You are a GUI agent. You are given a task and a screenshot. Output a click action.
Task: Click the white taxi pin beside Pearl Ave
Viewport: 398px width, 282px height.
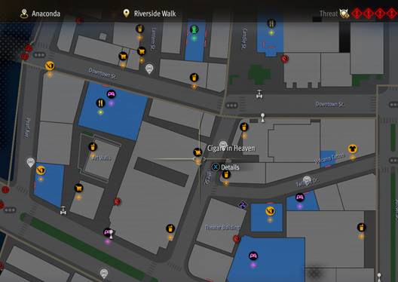click(x=30, y=162)
